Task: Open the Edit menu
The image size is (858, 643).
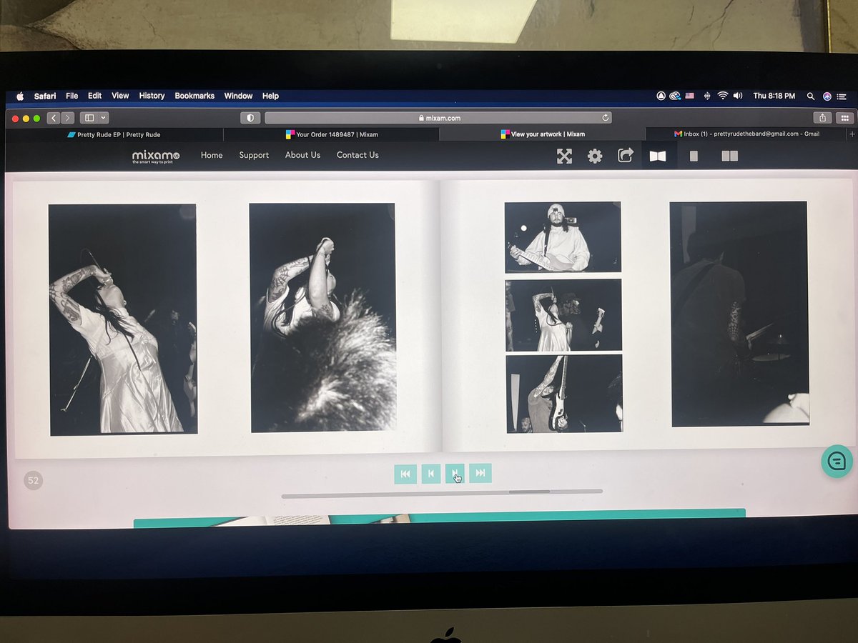Action: tap(95, 96)
